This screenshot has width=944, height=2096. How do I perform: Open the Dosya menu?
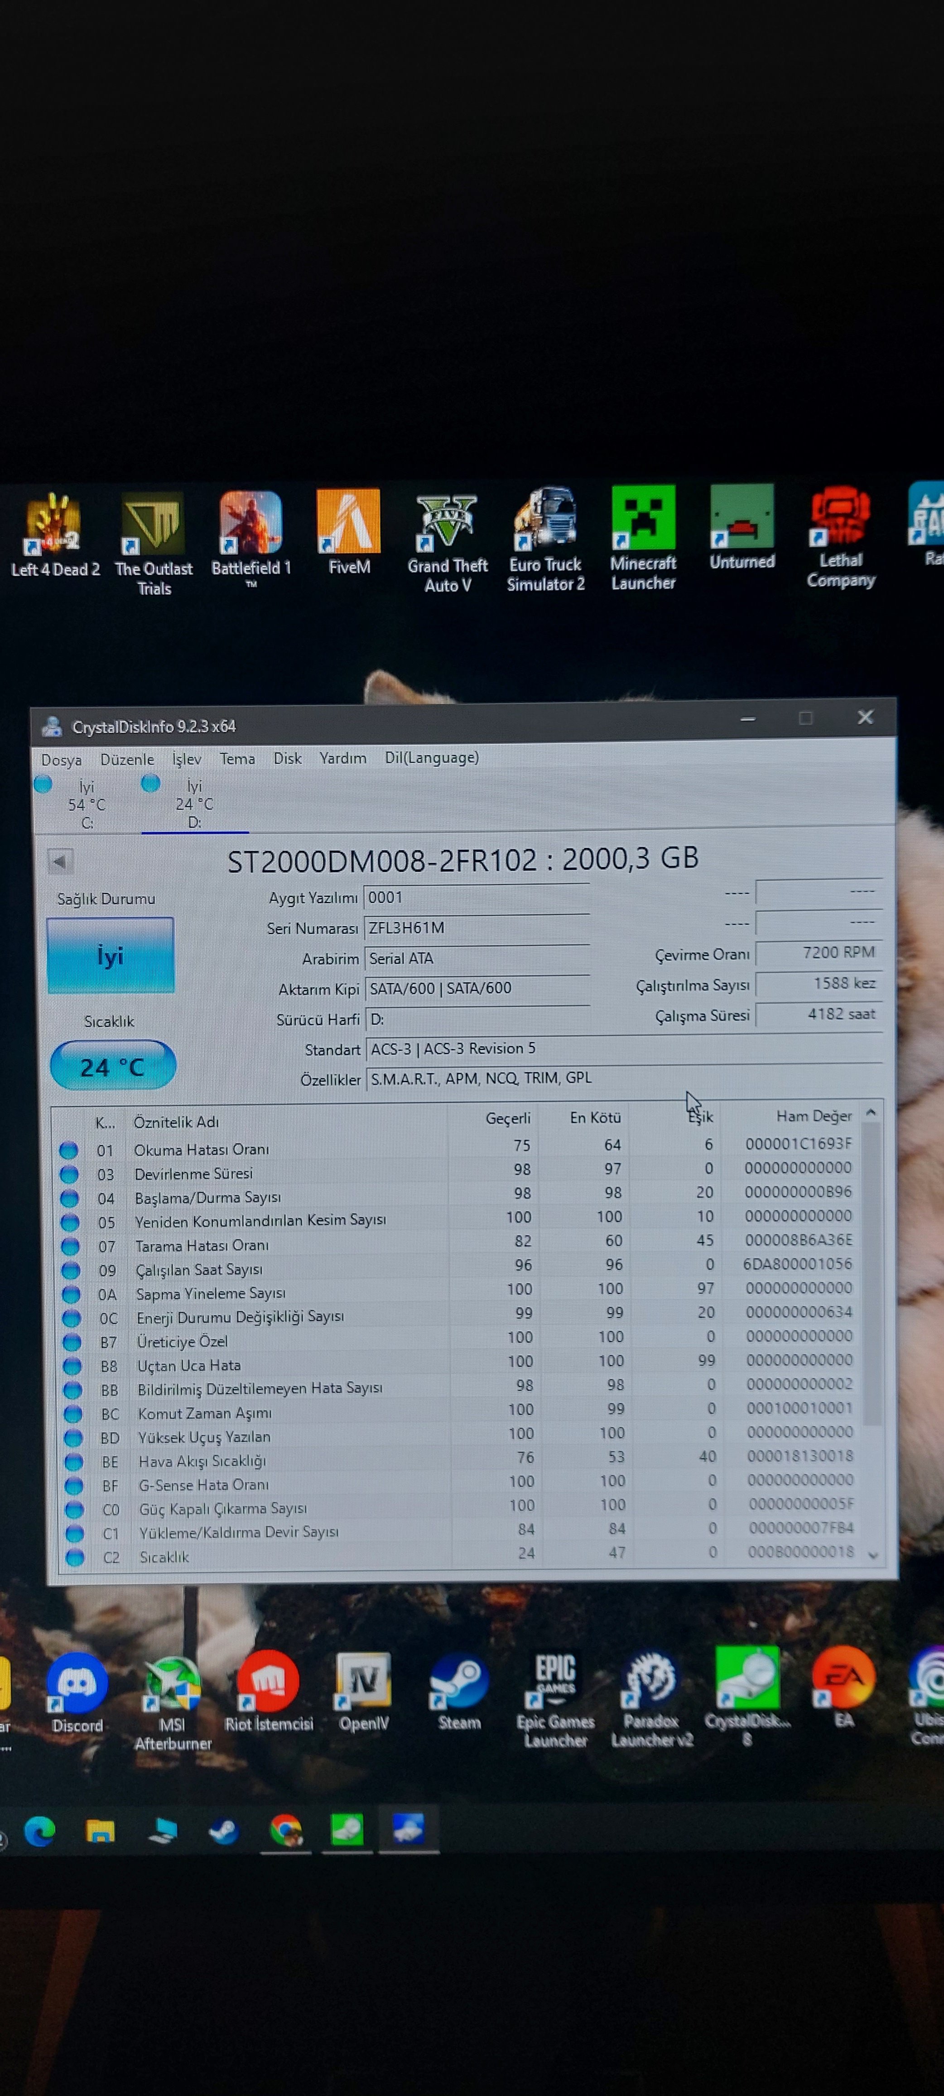coord(61,760)
